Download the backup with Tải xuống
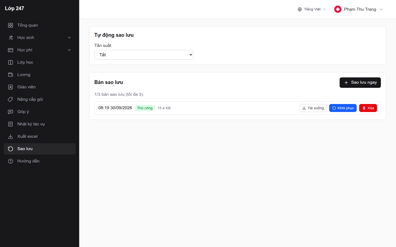396x247 pixels. tap(313, 108)
